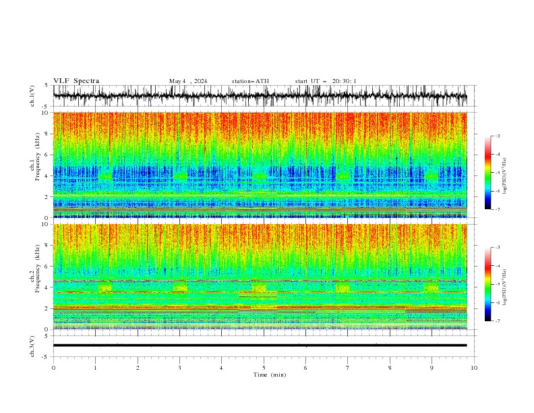Click the ch.2 PSD color scale bar

coord(487,284)
